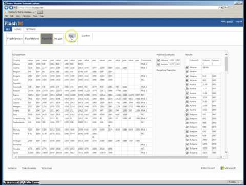Click the Log off link in blue header
Screen dimensions: 246x185
[x=239, y=22]
